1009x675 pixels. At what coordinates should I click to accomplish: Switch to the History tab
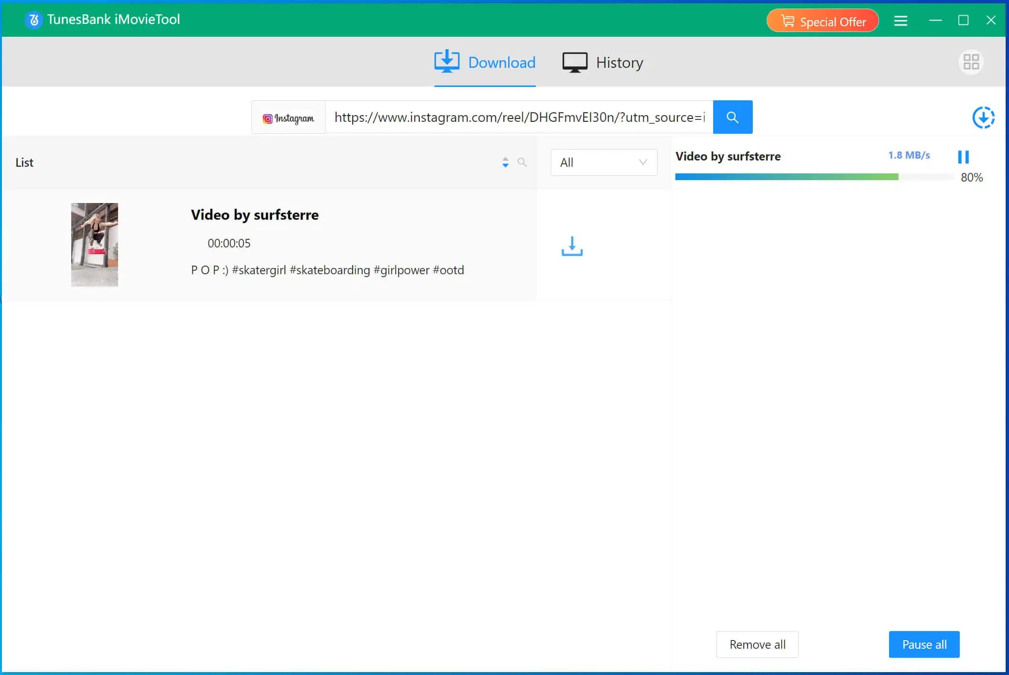[x=603, y=63]
